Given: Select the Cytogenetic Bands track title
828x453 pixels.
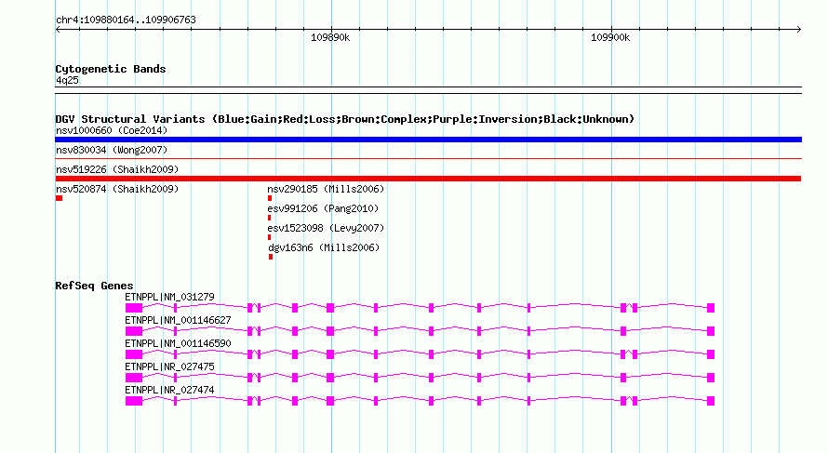Looking at the screenshot, I should tap(111, 69).
